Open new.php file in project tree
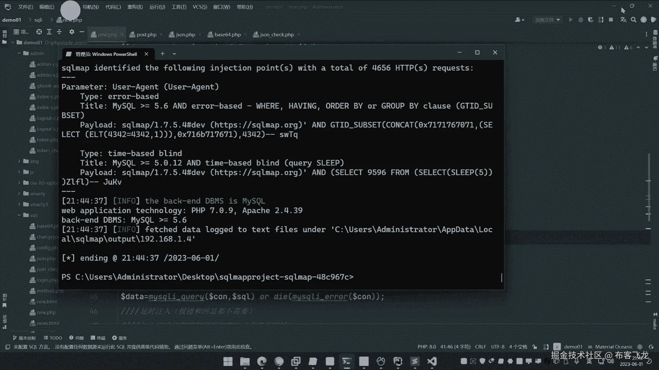 pyautogui.click(x=46, y=312)
